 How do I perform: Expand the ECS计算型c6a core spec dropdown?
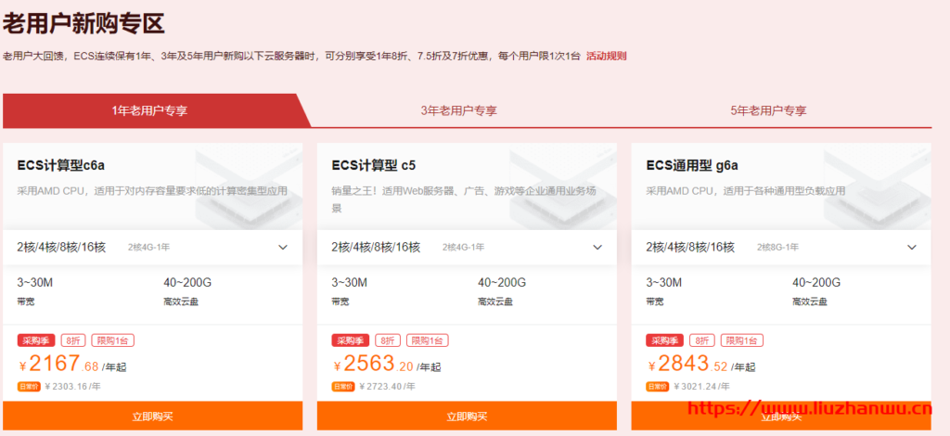coord(284,248)
